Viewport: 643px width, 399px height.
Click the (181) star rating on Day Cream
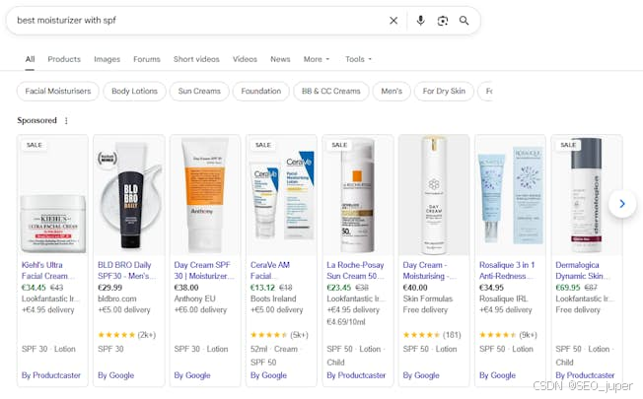click(432, 335)
